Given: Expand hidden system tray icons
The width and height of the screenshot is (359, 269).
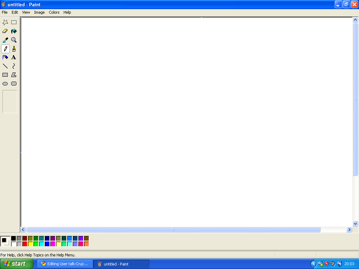Looking at the screenshot, I should 314,264.
